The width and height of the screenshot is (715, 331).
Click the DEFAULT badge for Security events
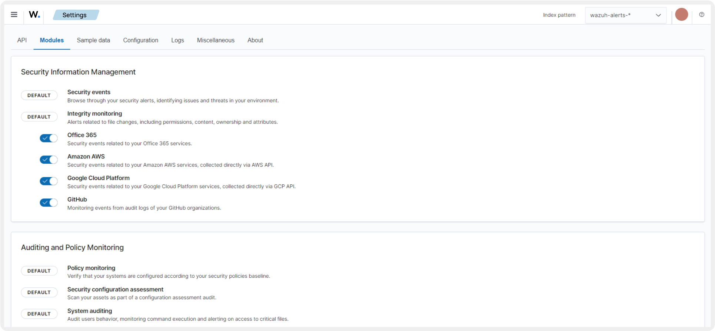[39, 96]
